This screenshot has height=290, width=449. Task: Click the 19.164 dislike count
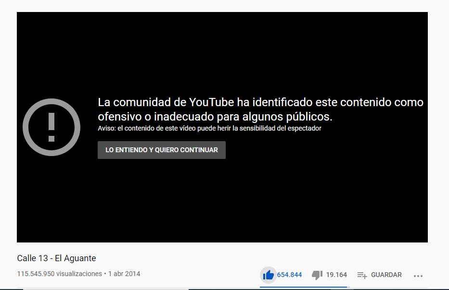click(x=336, y=275)
